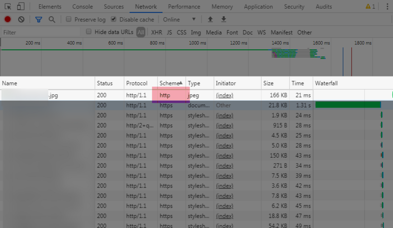The width and height of the screenshot is (393, 228).
Task: Stop recording with the red record button
Action: tap(8, 19)
